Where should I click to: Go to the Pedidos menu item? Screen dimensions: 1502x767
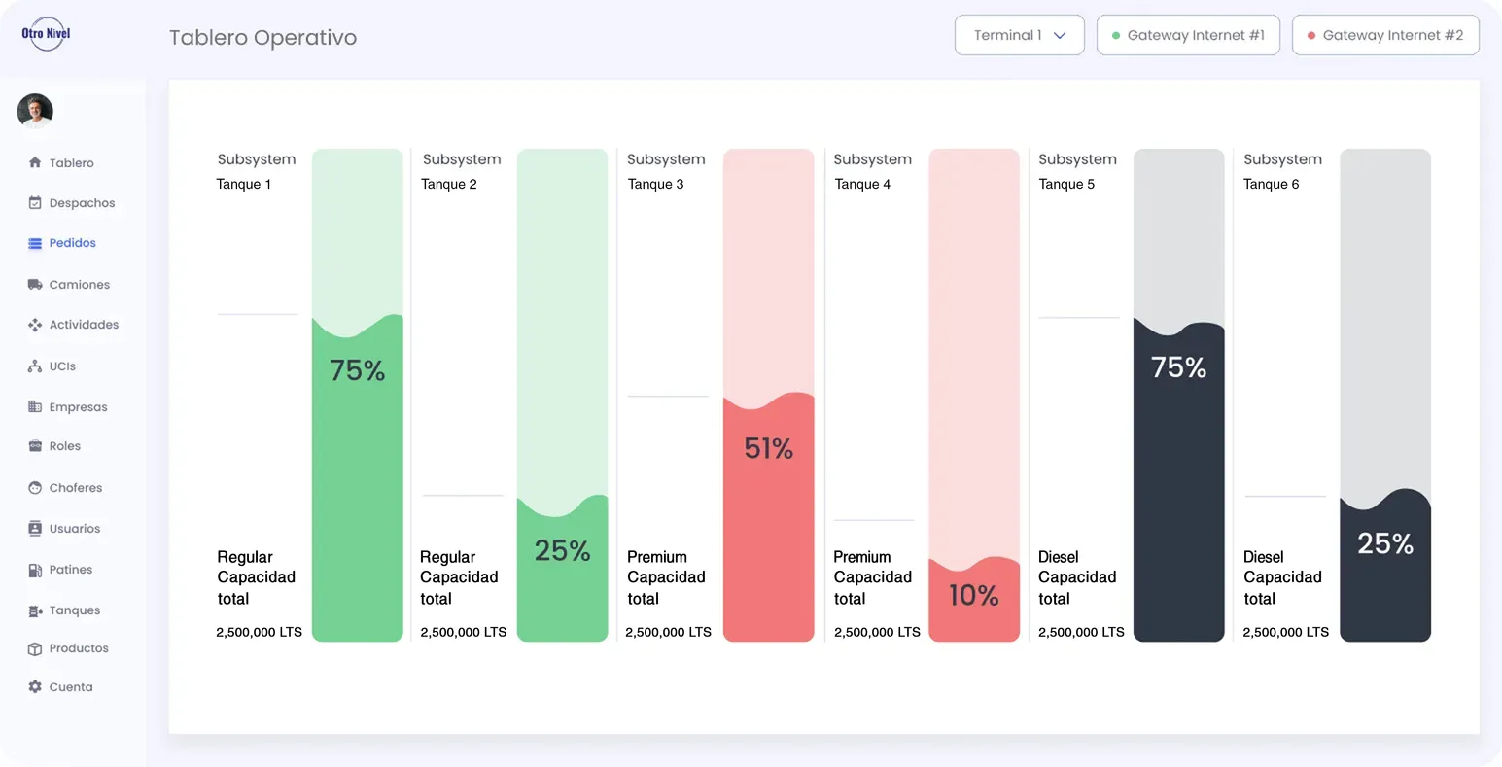point(72,243)
